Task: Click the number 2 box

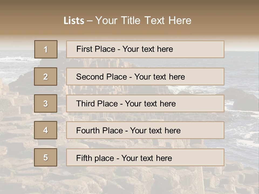Action: 46,77
